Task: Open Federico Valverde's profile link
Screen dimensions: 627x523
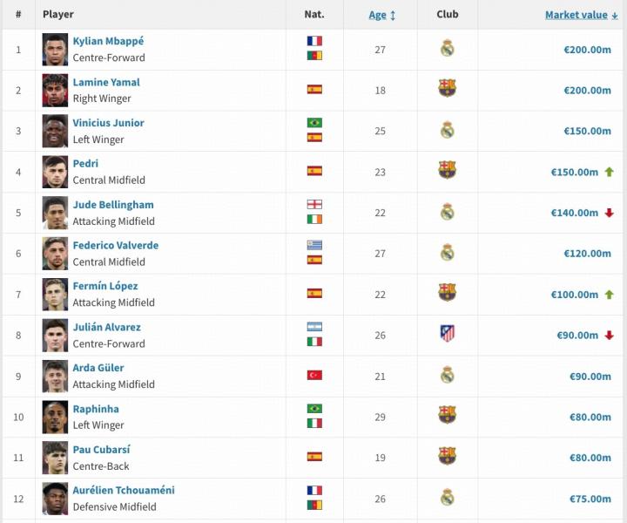Action: point(115,245)
